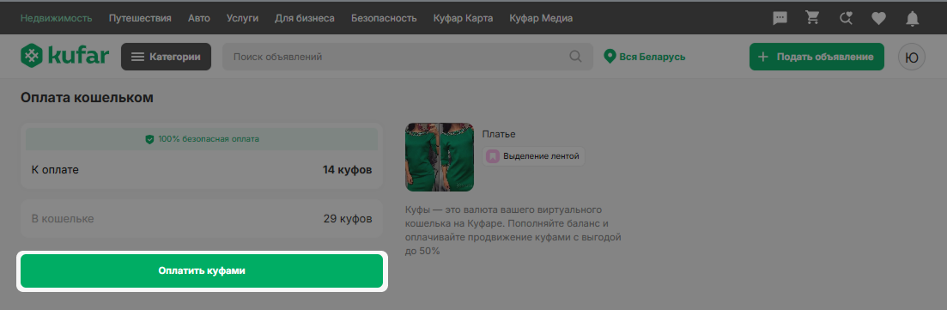Click the Платье listing title
The width and height of the screenshot is (947, 310).
click(499, 134)
